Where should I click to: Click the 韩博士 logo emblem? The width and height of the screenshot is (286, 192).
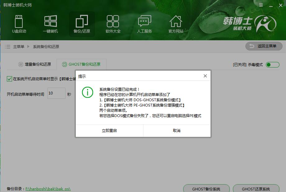pos(266,24)
